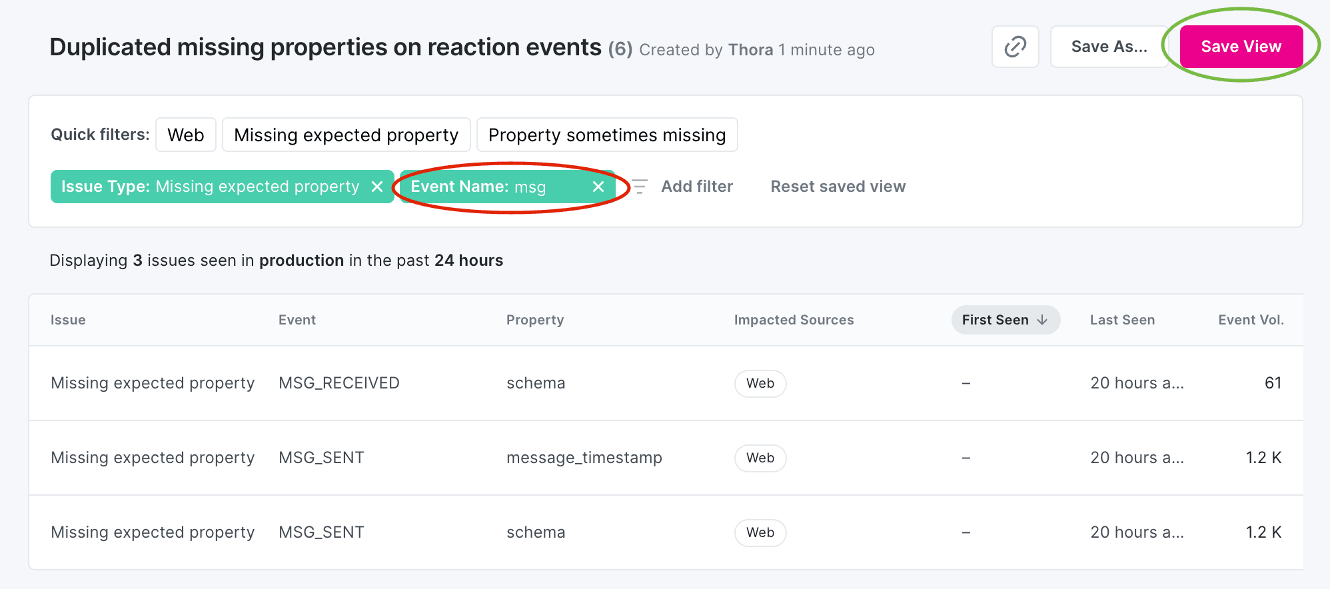Click the copy link icon
Image resolution: width=1330 pixels, height=589 pixels.
pyautogui.click(x=1015, y=47)
